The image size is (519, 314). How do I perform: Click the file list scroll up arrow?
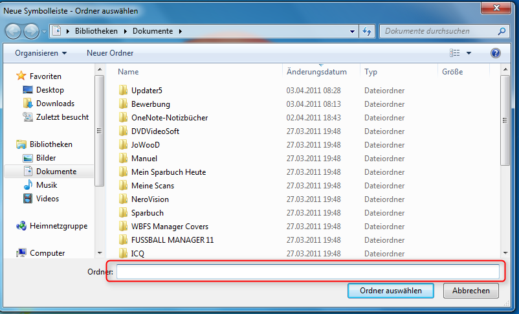(x=505, y=69)
